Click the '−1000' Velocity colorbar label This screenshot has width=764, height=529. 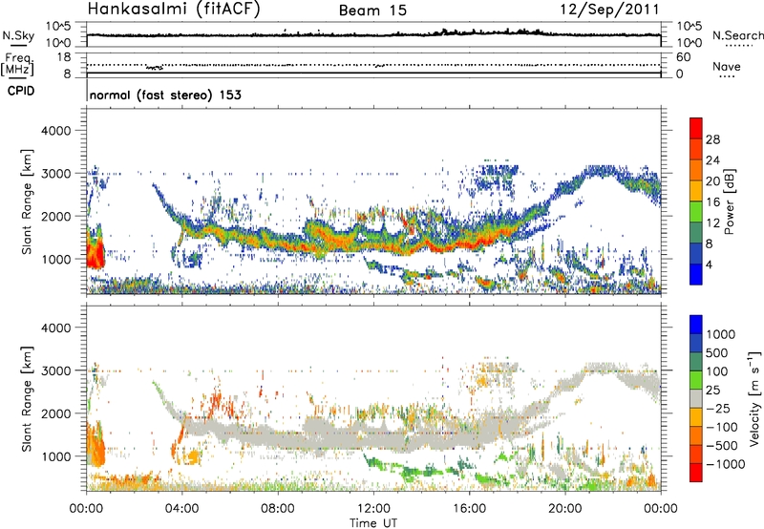click(x=725, y=464)
